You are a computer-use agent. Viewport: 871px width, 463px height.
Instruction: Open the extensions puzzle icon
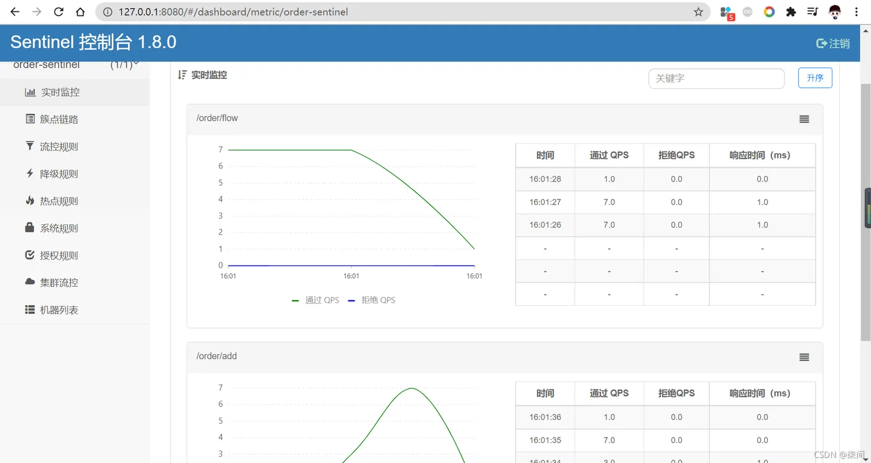pyautogui.click(x=791, y=12)
